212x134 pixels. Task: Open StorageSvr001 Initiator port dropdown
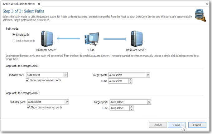point(65,75)
